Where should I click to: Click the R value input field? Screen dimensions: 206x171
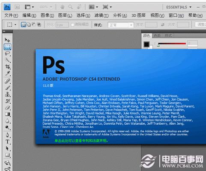click(192, 43)
